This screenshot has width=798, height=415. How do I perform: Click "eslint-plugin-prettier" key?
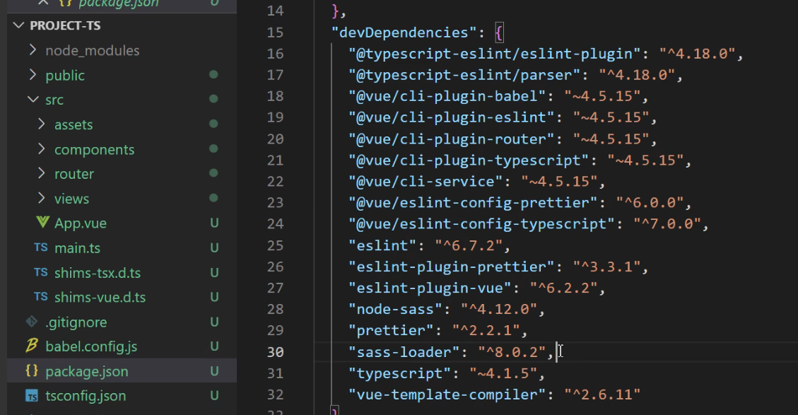[452, 267]
